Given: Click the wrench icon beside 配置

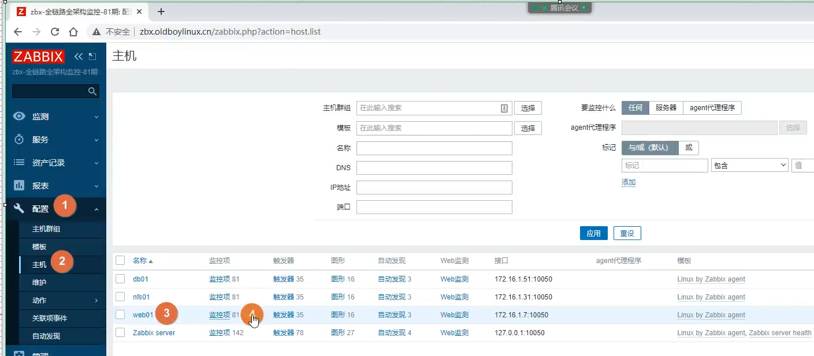Looking at the screenshot, I should (20, 208).
